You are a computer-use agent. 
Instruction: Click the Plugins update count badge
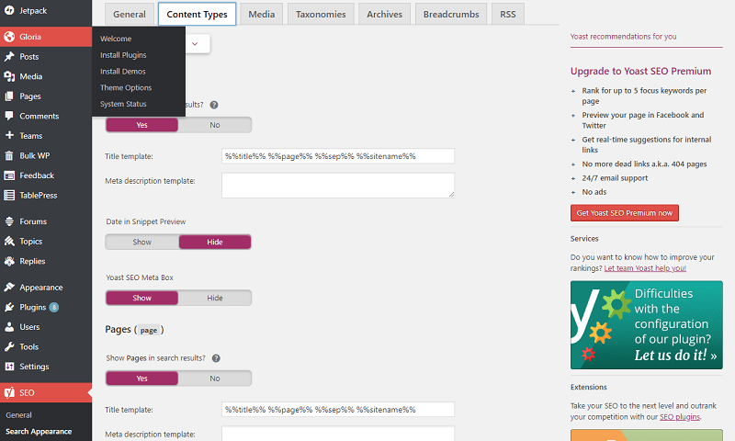point(54,308)
